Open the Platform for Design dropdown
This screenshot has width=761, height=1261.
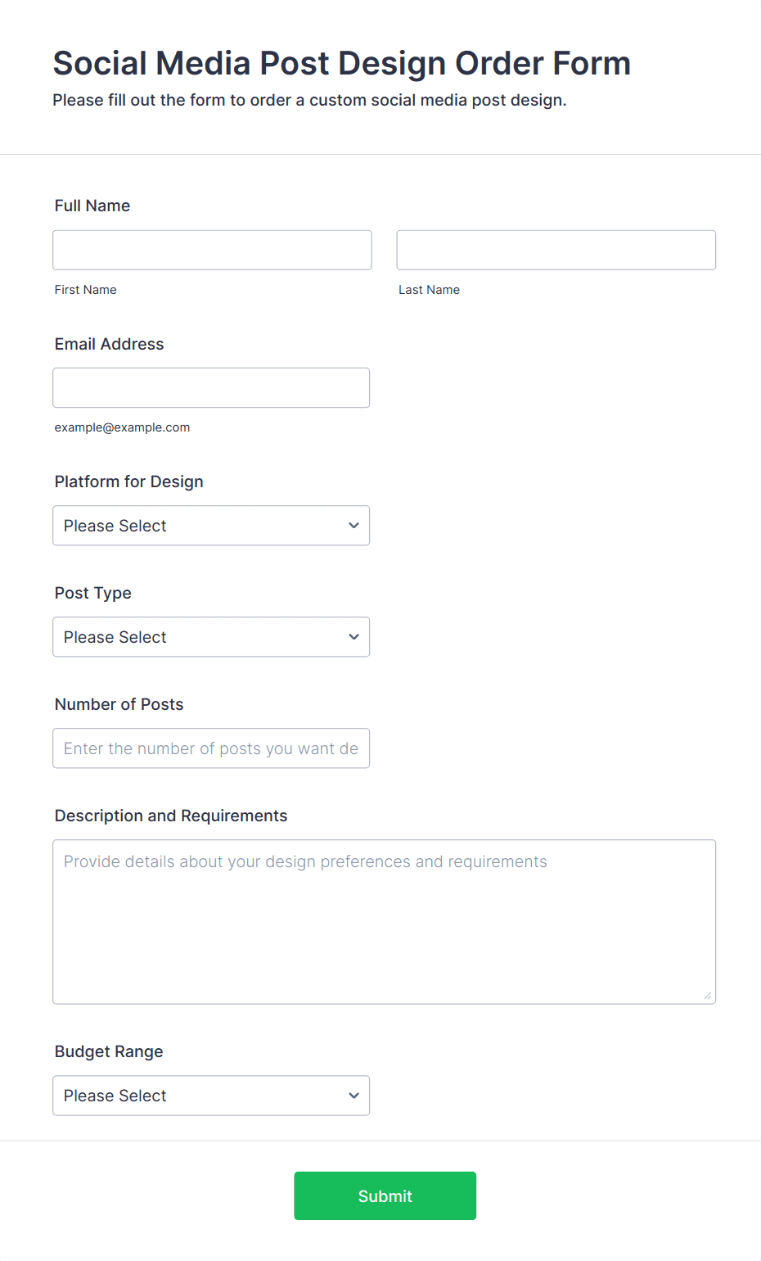pos(211,526)
